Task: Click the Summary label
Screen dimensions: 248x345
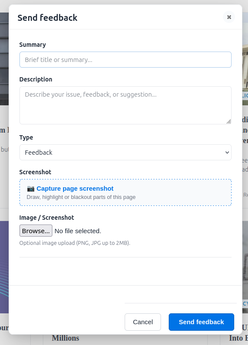Action: tap(32, 45)
